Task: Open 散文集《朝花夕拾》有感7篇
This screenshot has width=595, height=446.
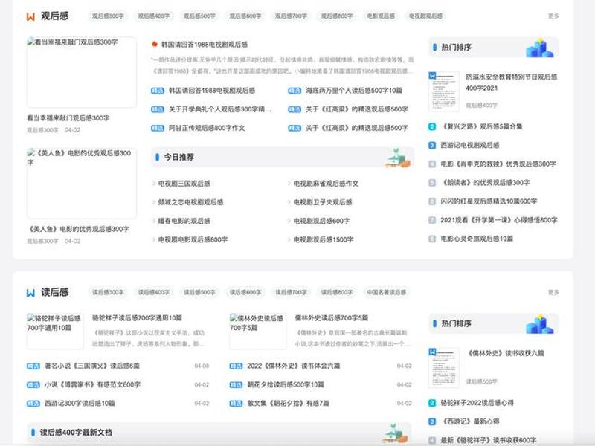Action: [x=289, y=403]
